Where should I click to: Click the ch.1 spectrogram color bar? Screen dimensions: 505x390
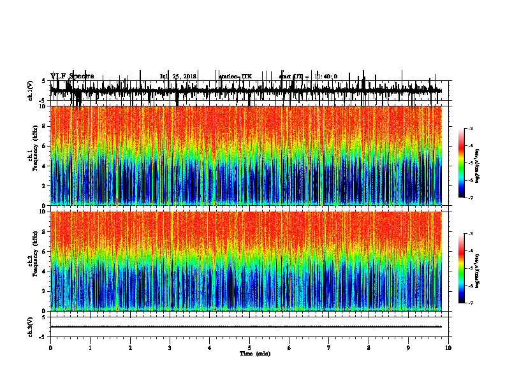(462, 163)
